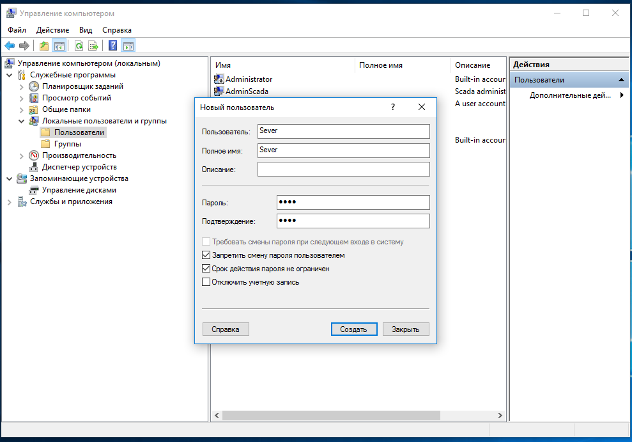
Task: Click the 'Закрыть' button in dialog
Action: [405, 329]
